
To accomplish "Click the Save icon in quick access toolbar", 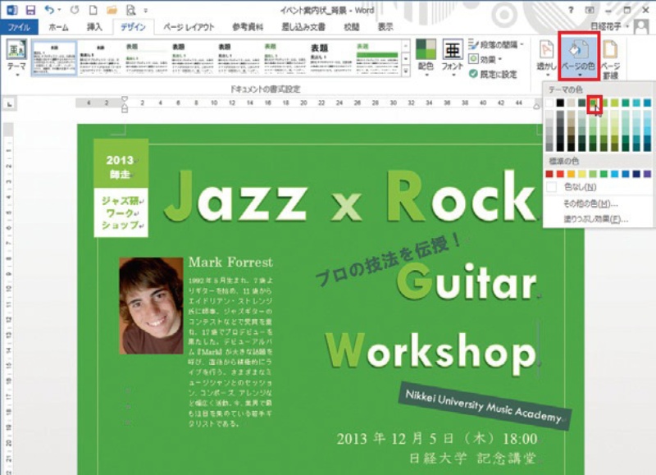I will (30, 10).
